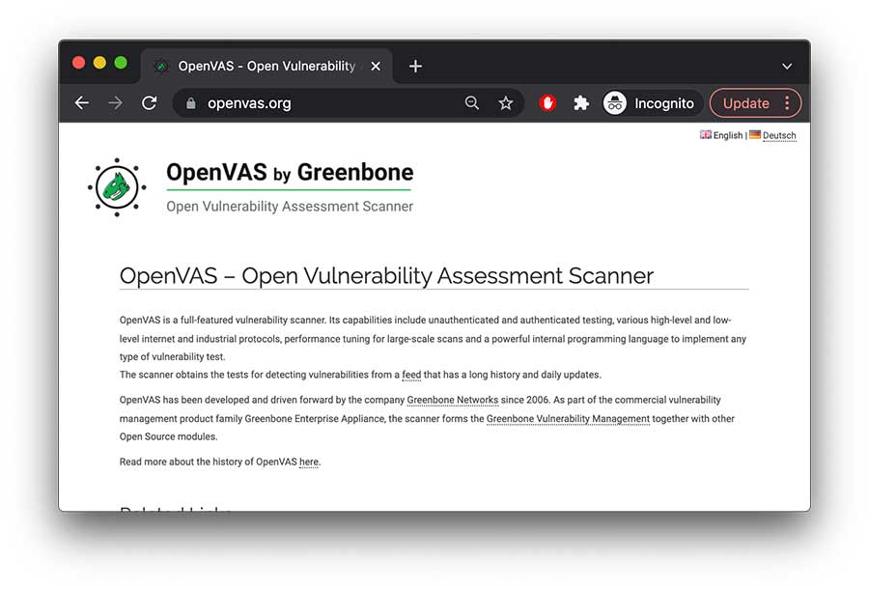Open the red shield ad-blocker extension

click(547, 102)
